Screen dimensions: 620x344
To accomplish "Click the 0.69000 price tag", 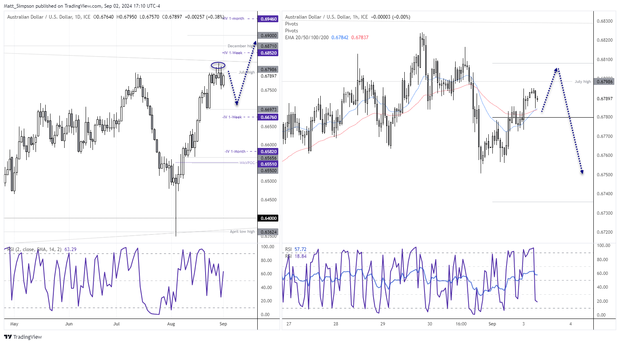I will click(x=269, y=36).
